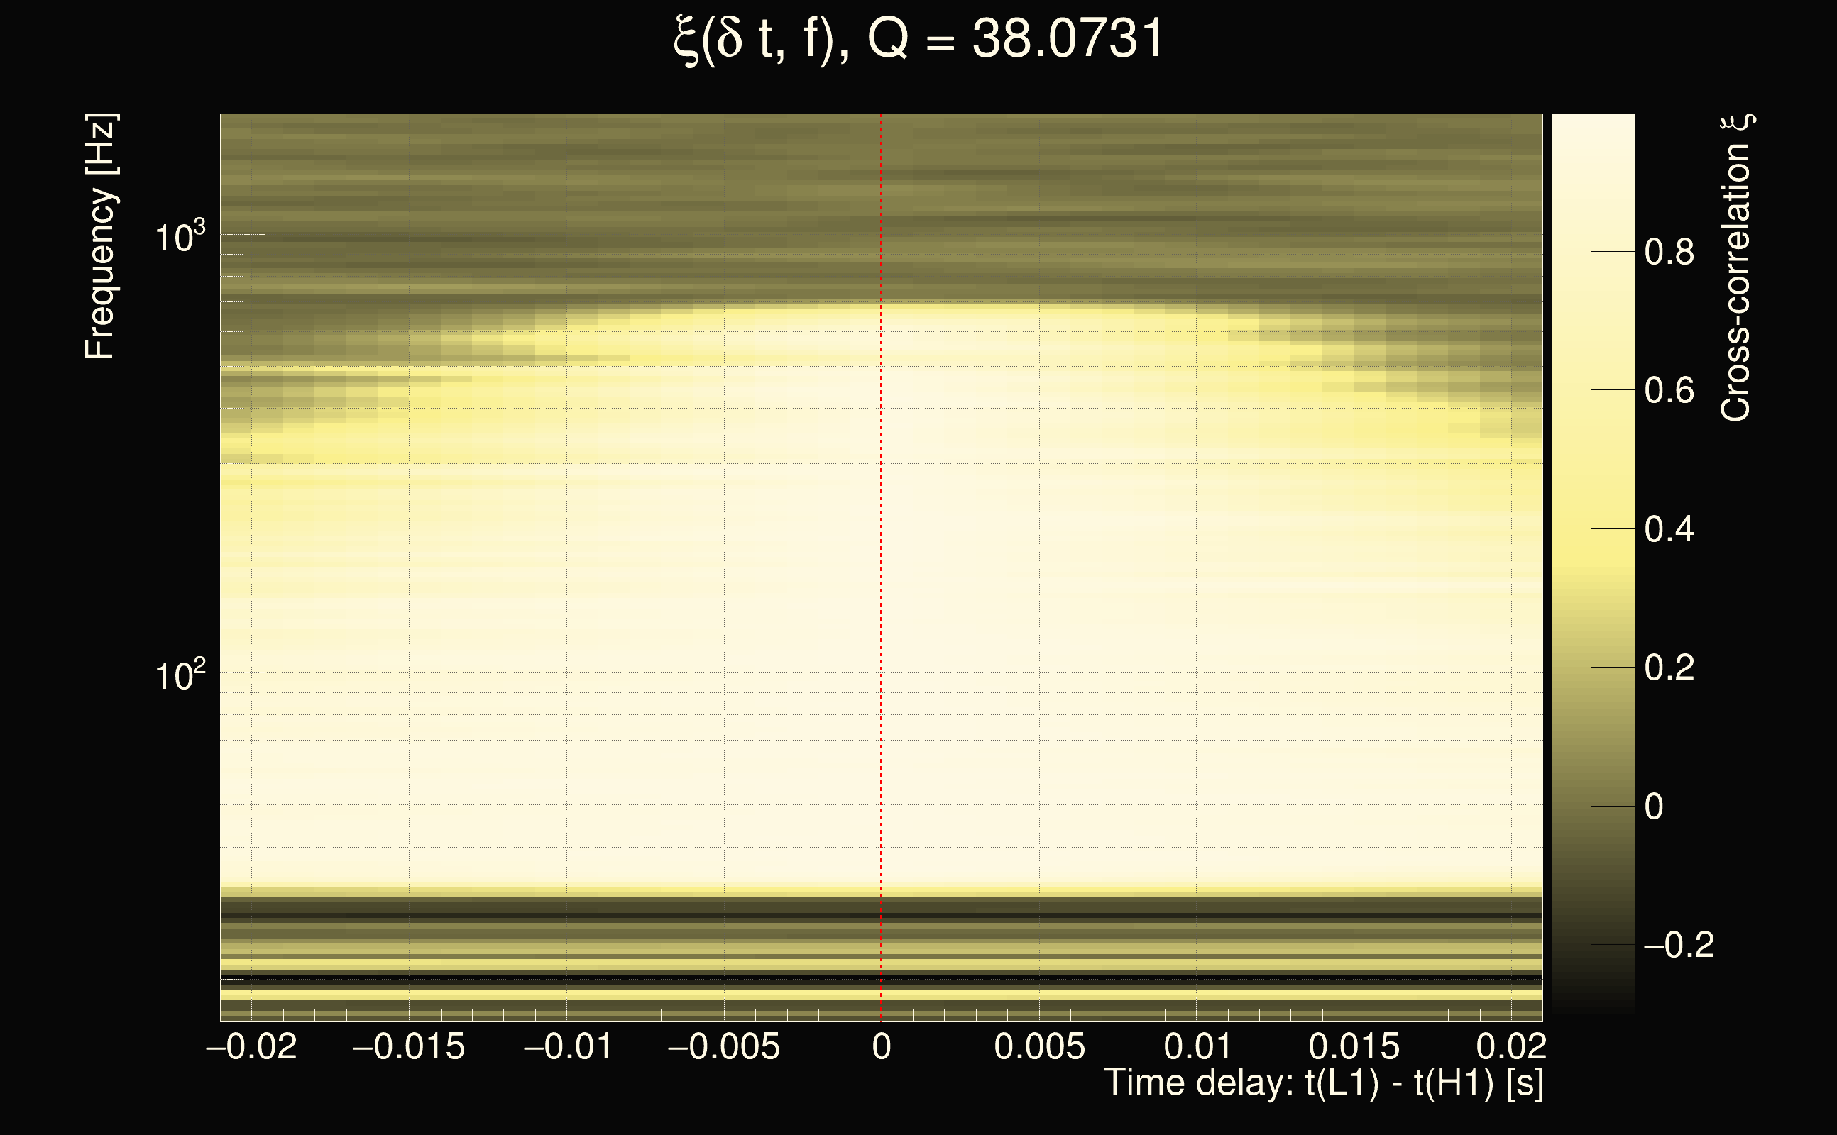Click the Cross-correlation ξ colorbar label
Image resolution: width=1837 pixels, height=1135 pixels.
tap(1735, 268)
